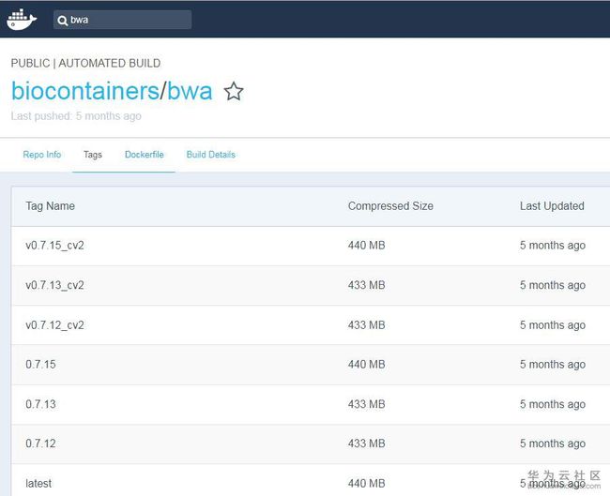This screenshot has height=496, width=610.
Task: Open the Dockerfile tab
Action: click(145, 155)
